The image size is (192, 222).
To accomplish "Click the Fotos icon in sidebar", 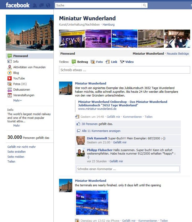I will click(x=10, y=84).
